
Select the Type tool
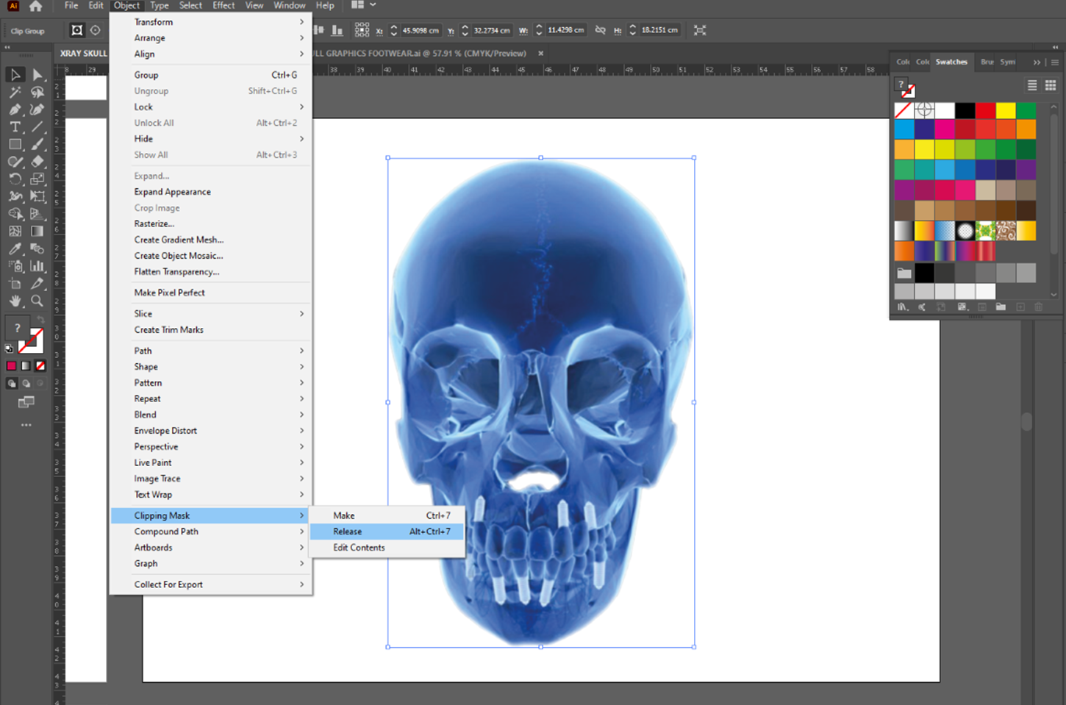tap(15, 126)
